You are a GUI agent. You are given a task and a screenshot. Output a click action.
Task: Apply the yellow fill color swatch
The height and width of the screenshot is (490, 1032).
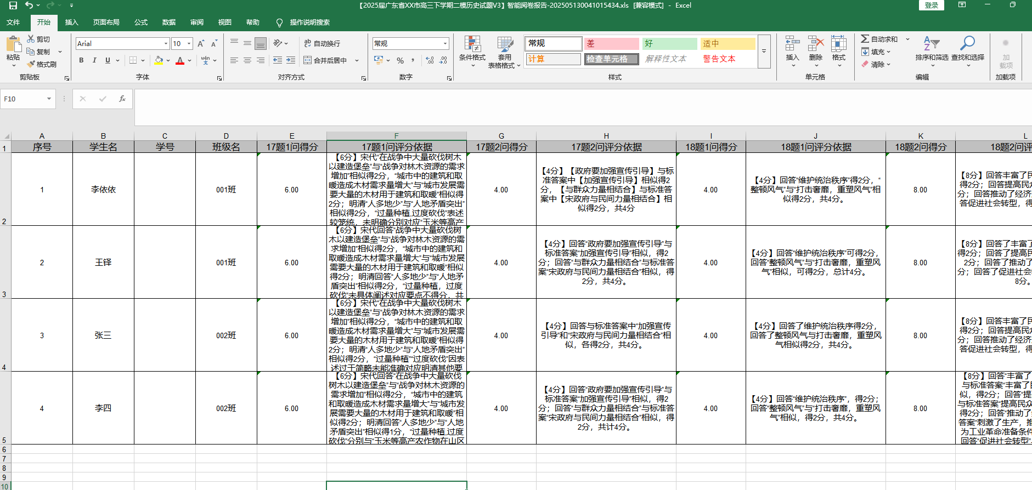click(x=159, y=60)
